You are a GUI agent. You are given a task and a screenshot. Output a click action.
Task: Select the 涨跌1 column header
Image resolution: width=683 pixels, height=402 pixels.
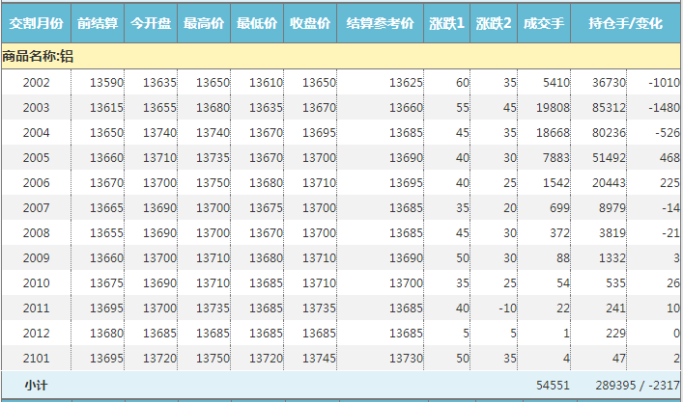(446, 22)
